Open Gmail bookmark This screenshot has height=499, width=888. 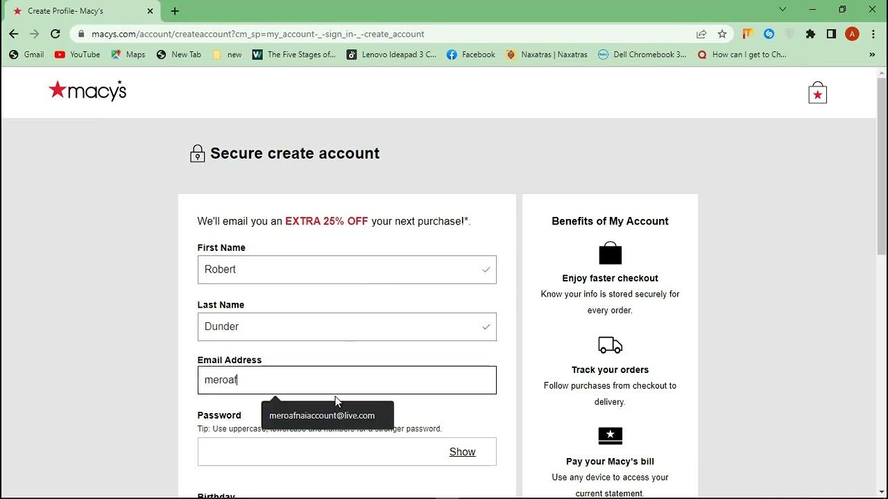[26, 54]
